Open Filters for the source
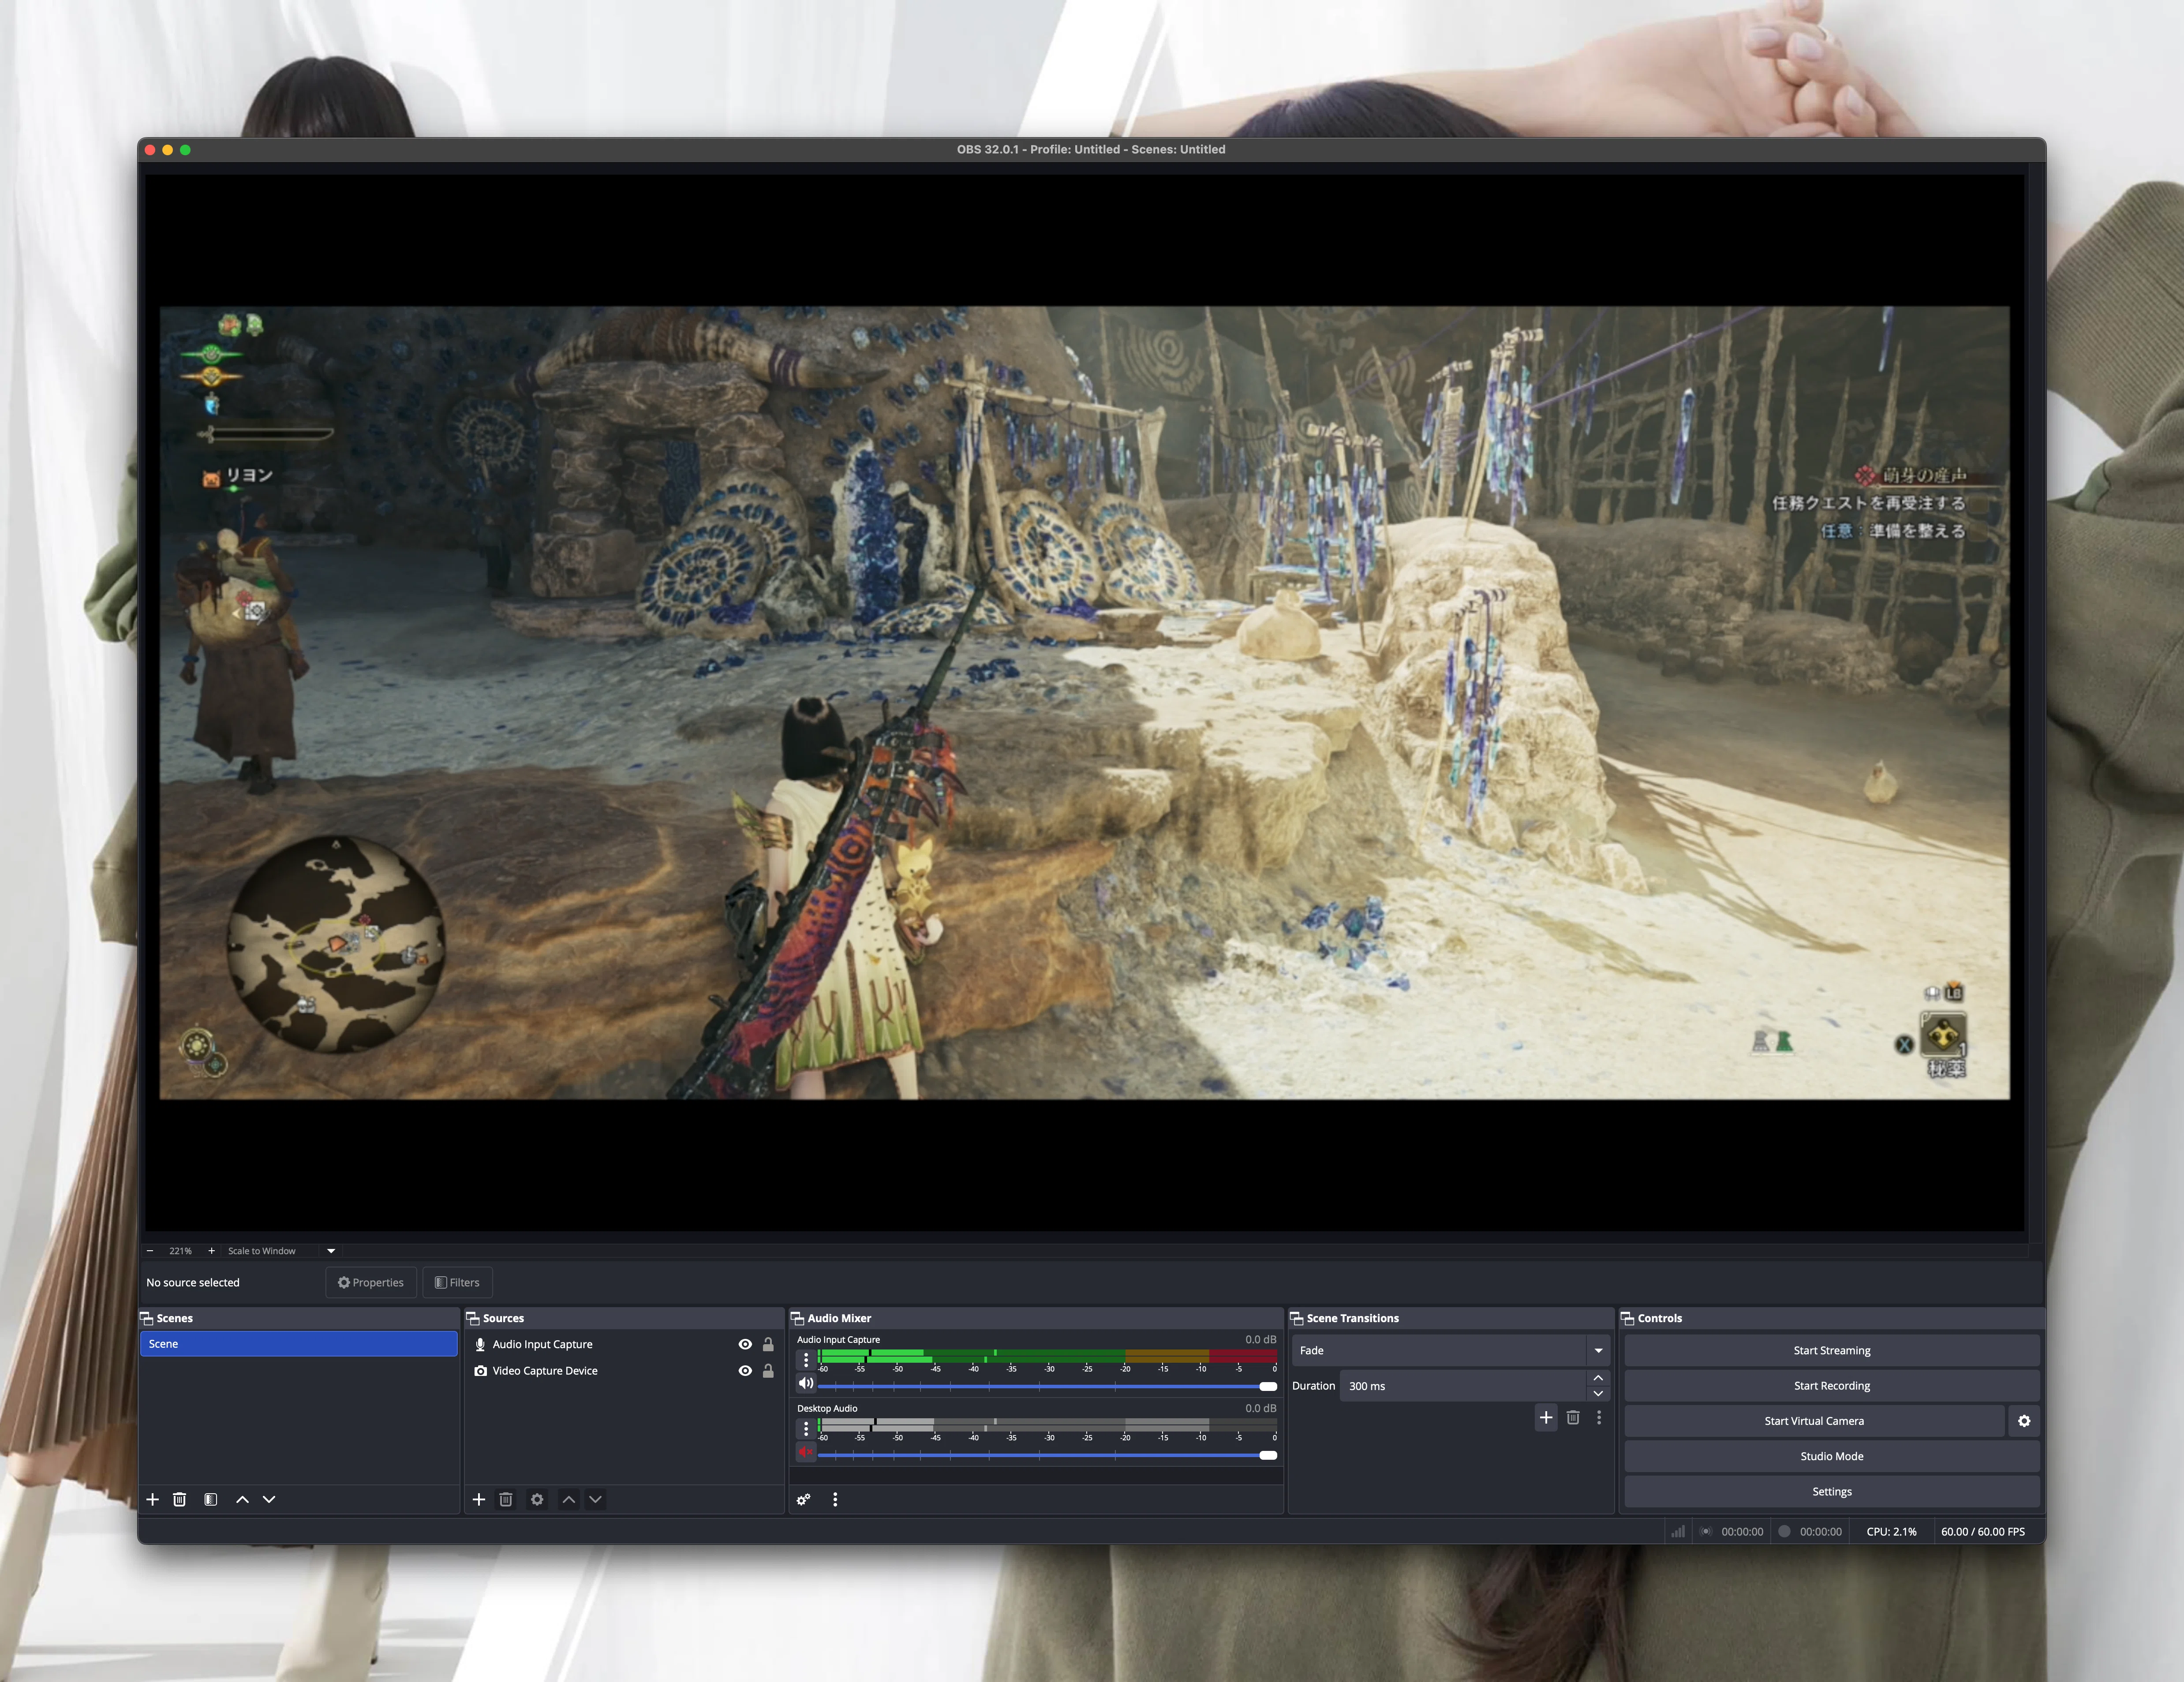 click(457, 1282)
